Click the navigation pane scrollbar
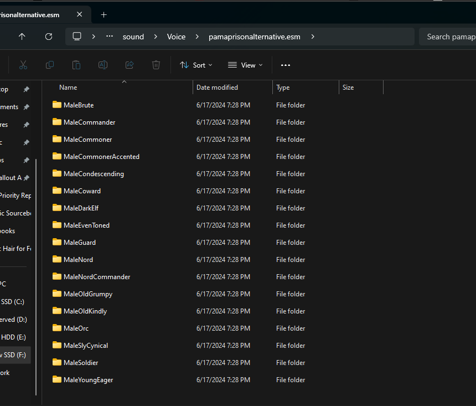 (x=36, y=277)
